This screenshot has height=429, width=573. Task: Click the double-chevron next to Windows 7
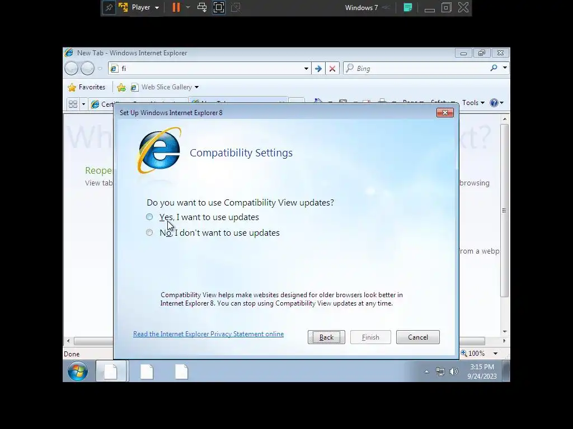click(x=386, y=8)
